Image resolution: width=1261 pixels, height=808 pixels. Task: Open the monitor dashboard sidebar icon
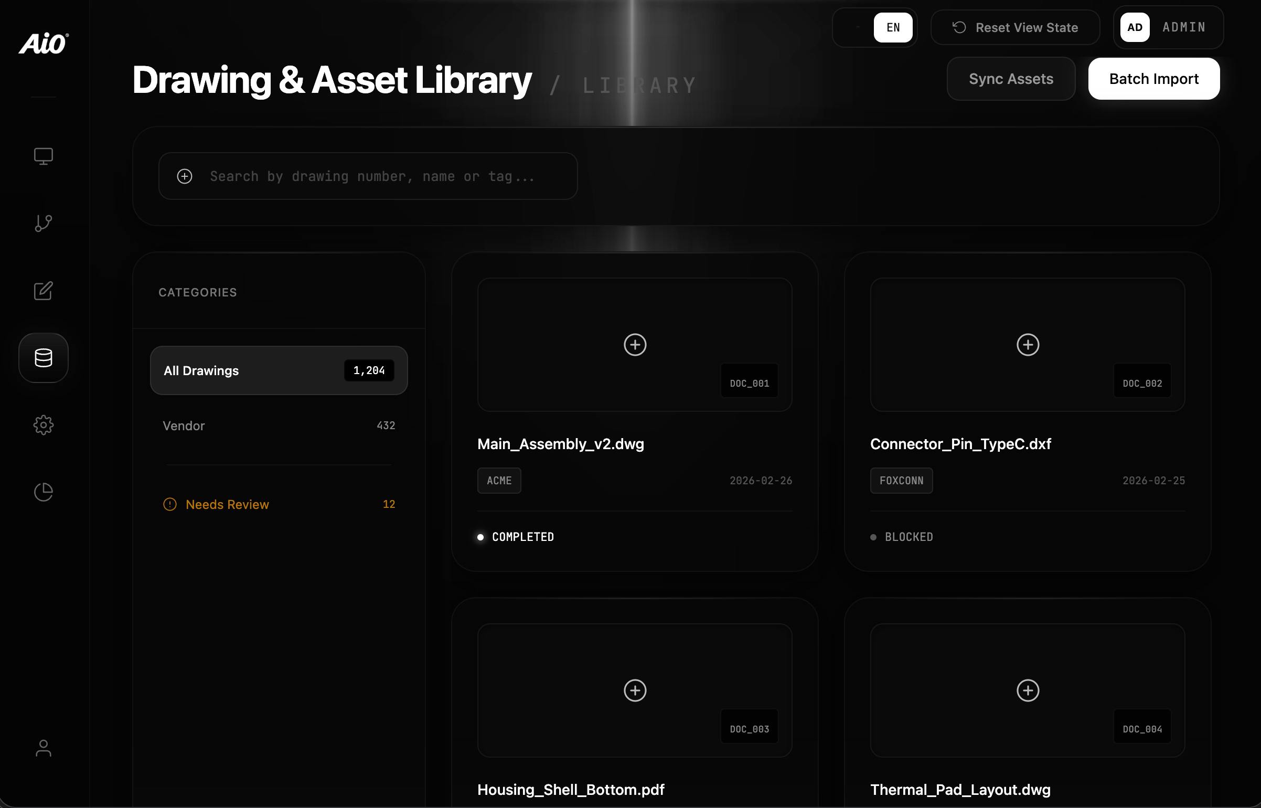pyautogui.click(x=43, y=156)
